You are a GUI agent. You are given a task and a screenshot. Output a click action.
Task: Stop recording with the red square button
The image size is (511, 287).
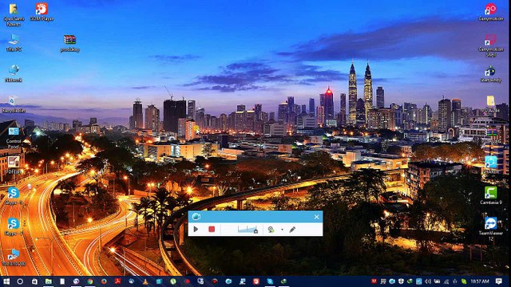point(212,230)
